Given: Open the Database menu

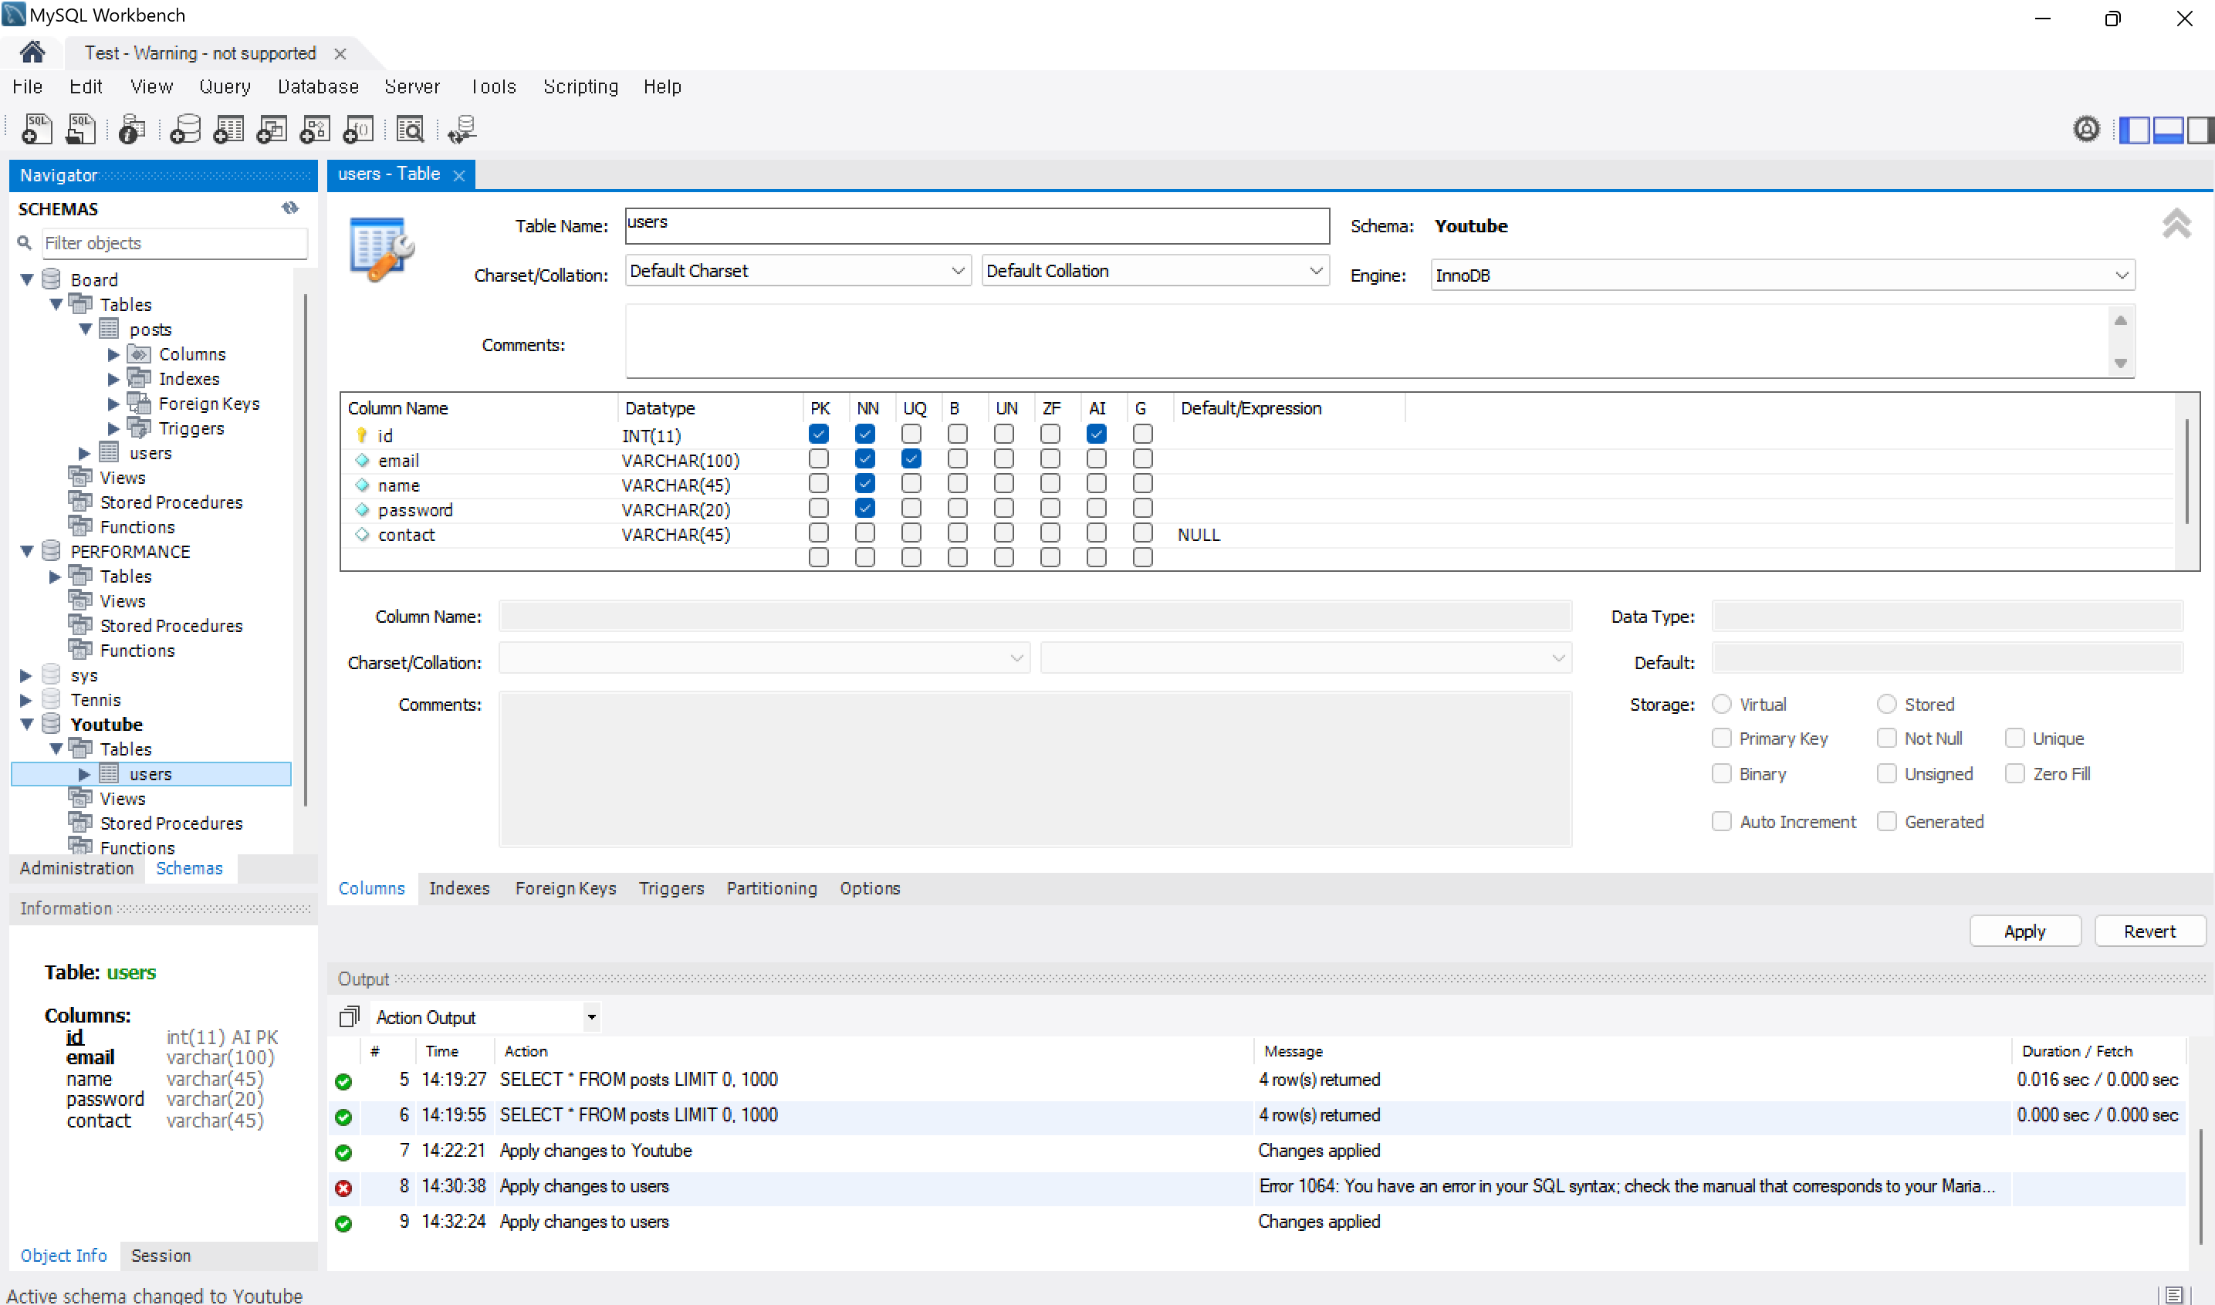Looking at the screenshot, I should coord(317,86).
